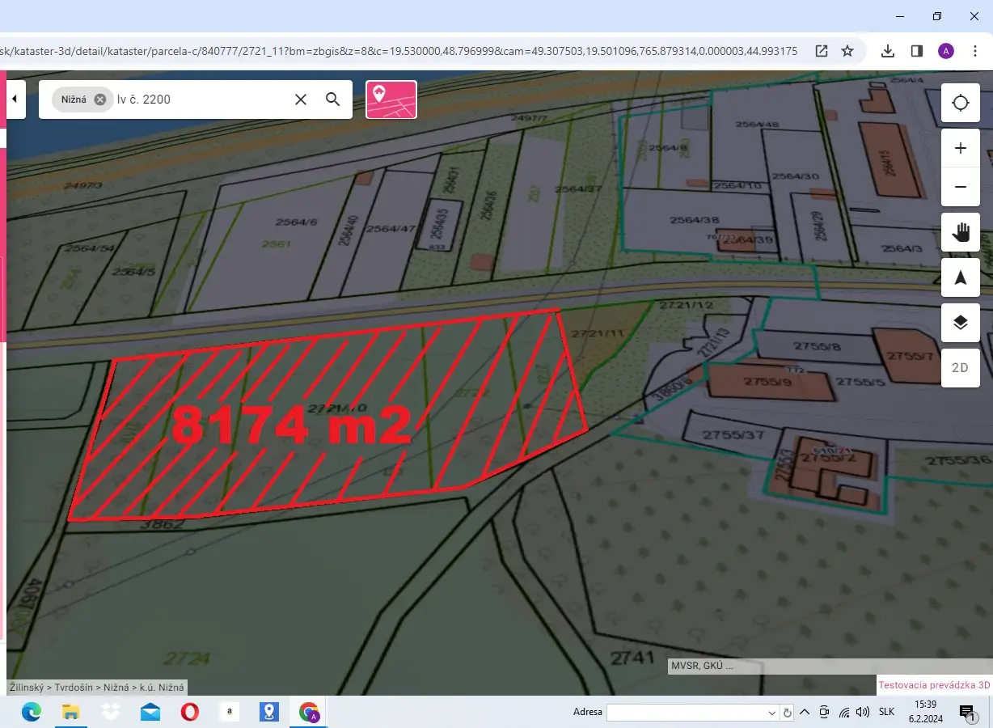Screen dimensions: 993x728
Task: Open Microsoft Edge from taskbar
Action: [x=32, y=712]
